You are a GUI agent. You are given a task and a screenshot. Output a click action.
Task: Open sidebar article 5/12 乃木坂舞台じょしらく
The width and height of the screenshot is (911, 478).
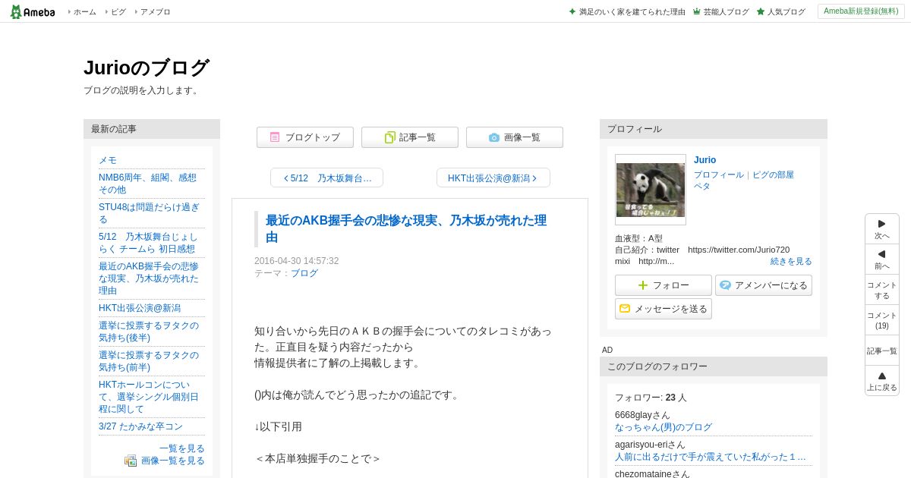[148, 243]
